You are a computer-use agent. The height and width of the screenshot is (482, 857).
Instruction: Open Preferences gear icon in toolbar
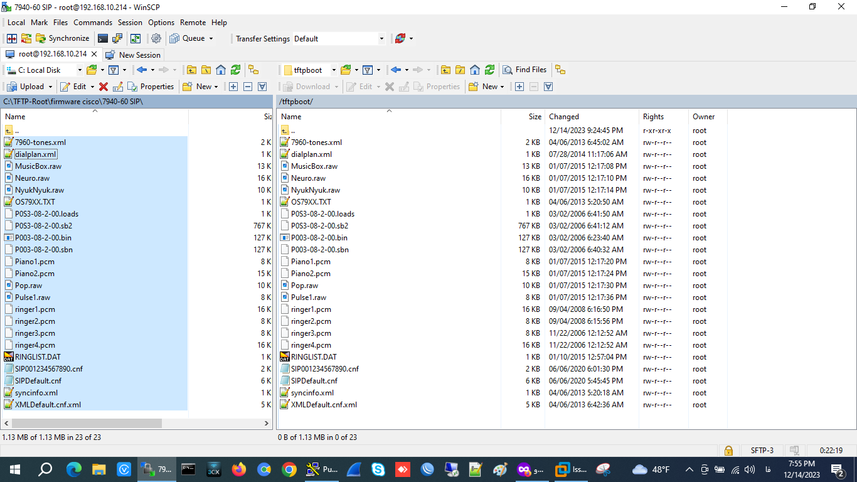[x=156, y=38]
